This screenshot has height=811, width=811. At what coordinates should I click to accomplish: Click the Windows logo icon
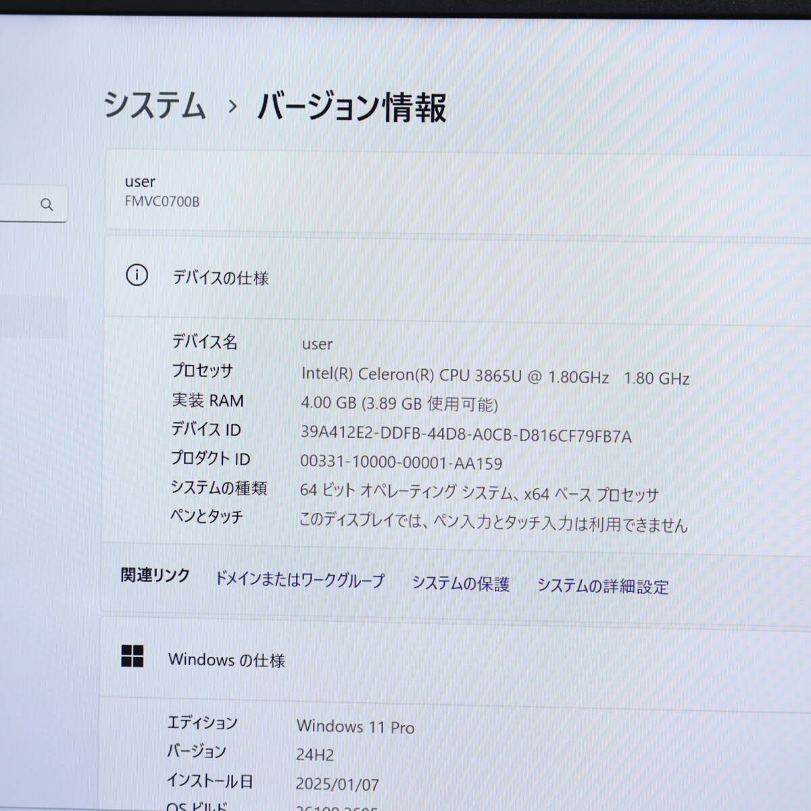(132, 656)
